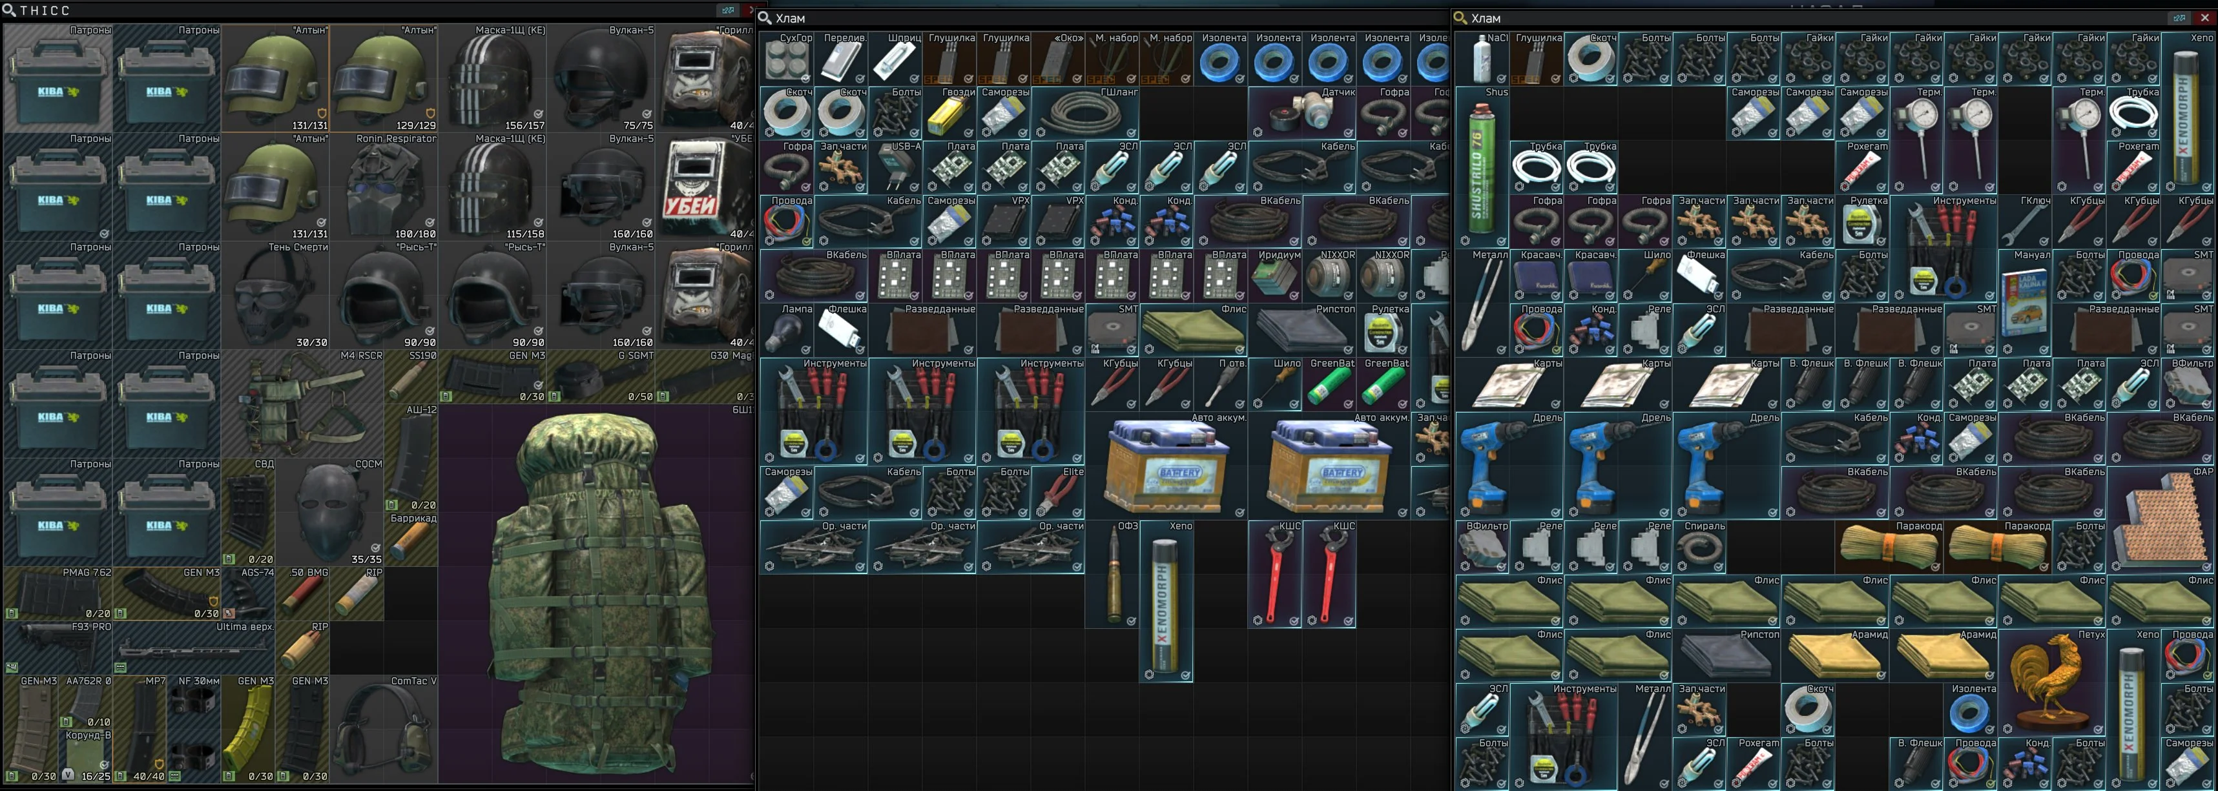Click the green Shustrilo sealing foam can

click(1482, 168)
